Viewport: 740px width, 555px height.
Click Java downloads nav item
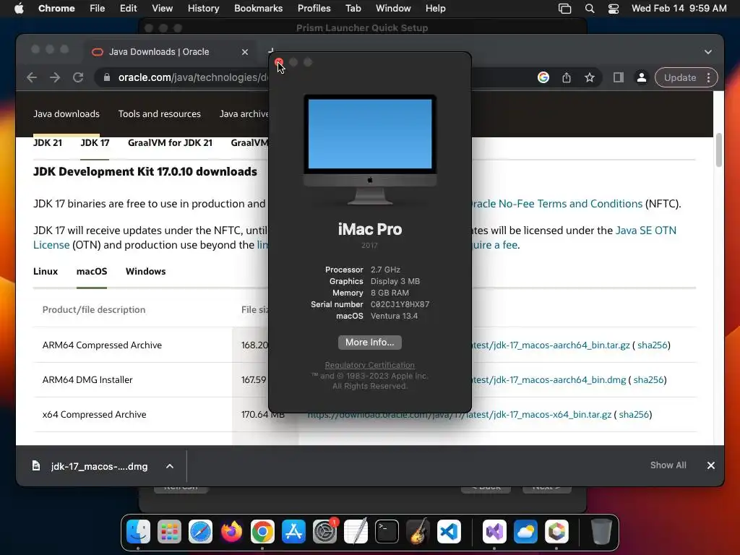pyautogui.click(x=66, y=113)
